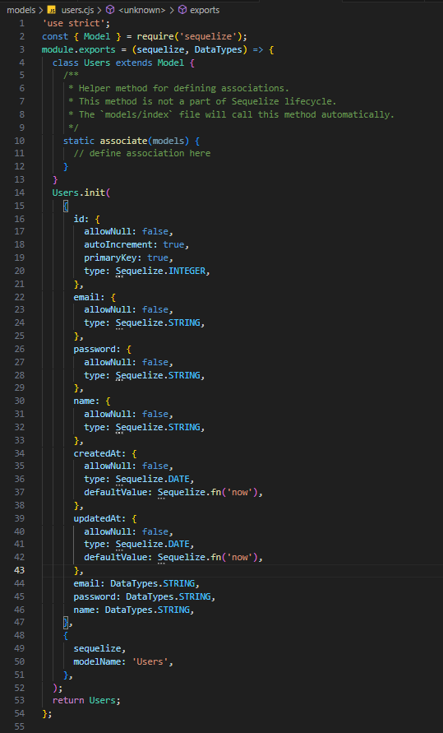The height and width of the screenshot is (733, 443).
Task: Click Sequelize.INTEGER type value
Action: [160, 271]
